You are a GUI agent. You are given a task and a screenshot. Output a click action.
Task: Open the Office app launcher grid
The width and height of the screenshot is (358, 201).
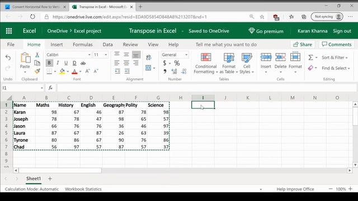click(x=9, y=31)
